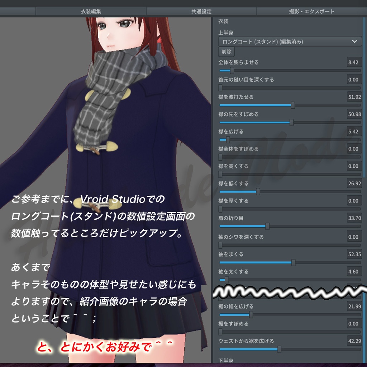Click the 削除 button to remove the coat
This screenshot has width=367, height=367.
coord(227,52)
